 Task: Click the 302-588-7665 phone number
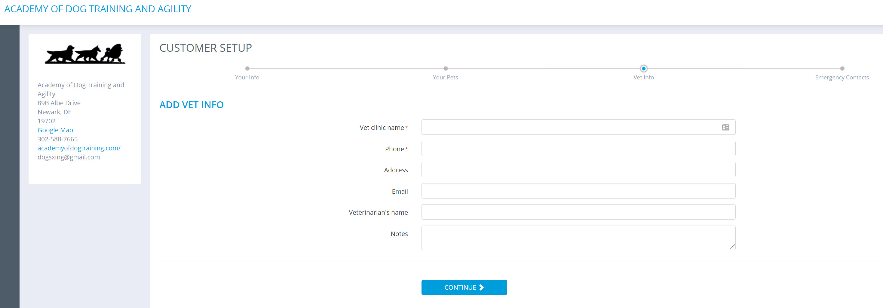point(58,139)
